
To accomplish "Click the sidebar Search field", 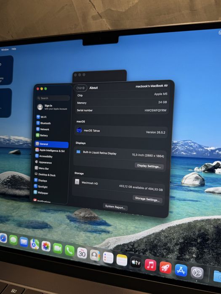I will (53, 98).
